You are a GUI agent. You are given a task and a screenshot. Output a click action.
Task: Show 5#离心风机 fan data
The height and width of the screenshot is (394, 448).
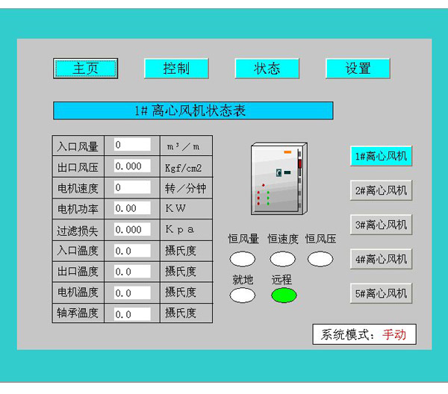381,293
